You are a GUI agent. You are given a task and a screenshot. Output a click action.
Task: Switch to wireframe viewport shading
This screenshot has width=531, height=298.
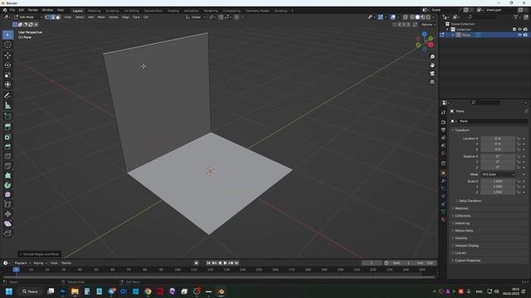pyautogui.click(x=412, y=17)
